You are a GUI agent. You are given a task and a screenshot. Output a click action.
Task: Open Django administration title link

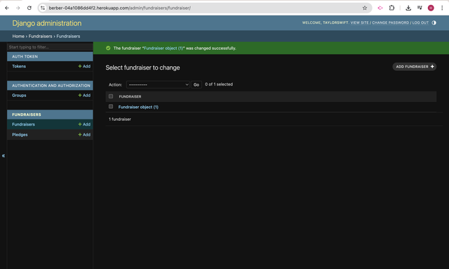pyautogui.click(x=47, y=23)
